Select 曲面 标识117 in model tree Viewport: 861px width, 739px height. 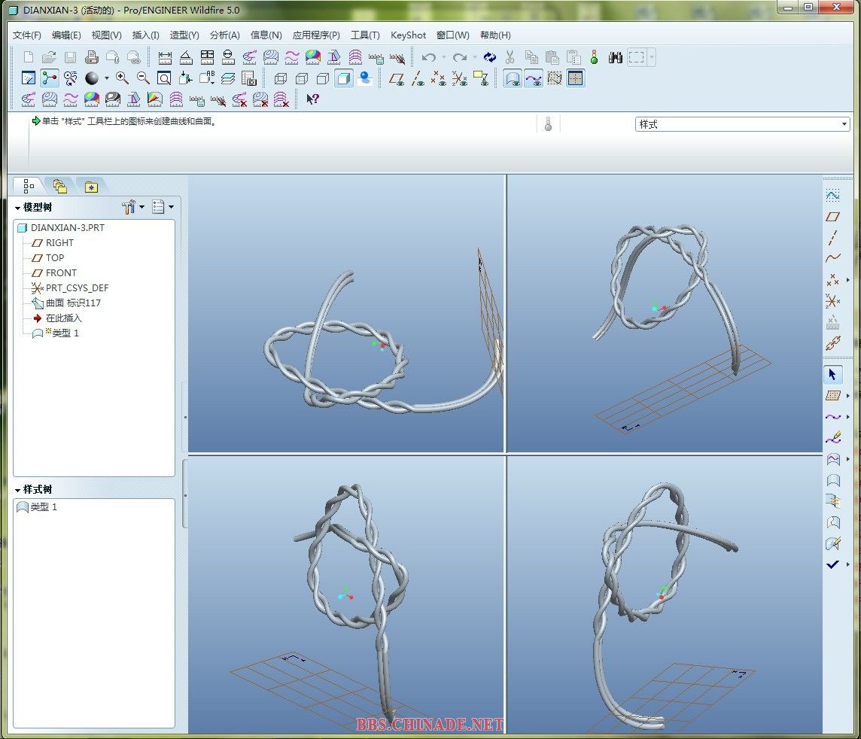click(x=72, y=303)
